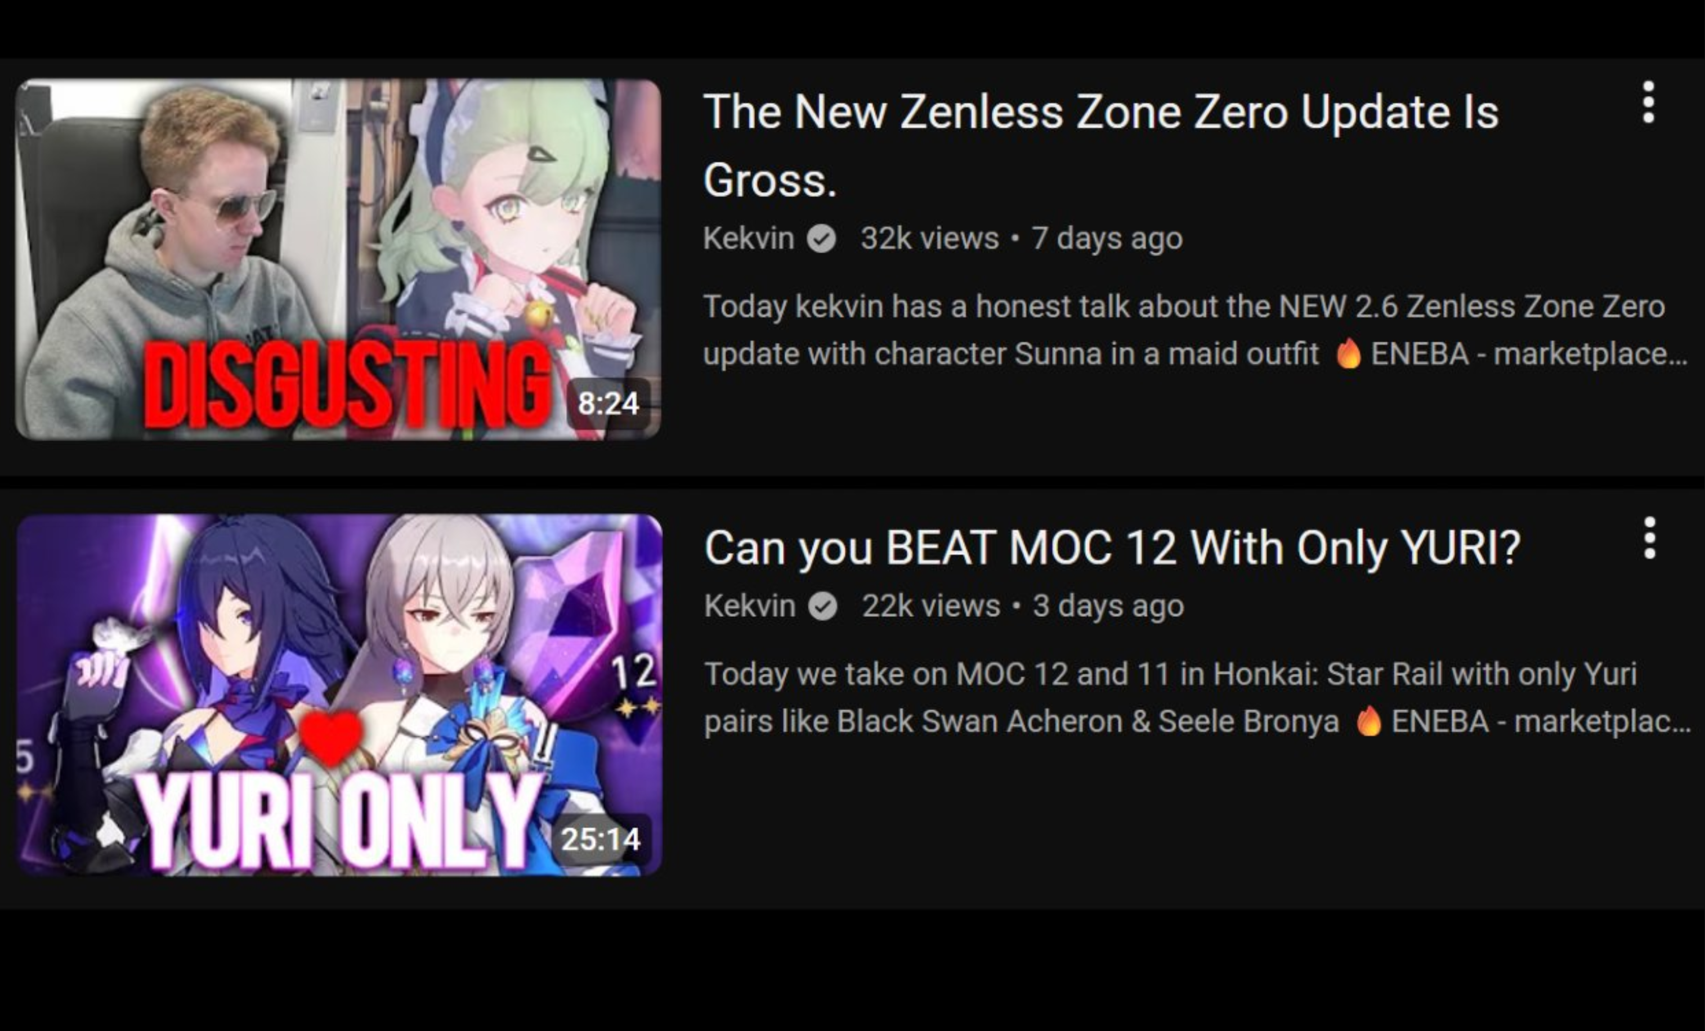Open 'Can you BEAT MOC 12 With Only YURI?' title
Image resolution: width=1705 pixels, height=1031 pixels.
[1113, 548]
